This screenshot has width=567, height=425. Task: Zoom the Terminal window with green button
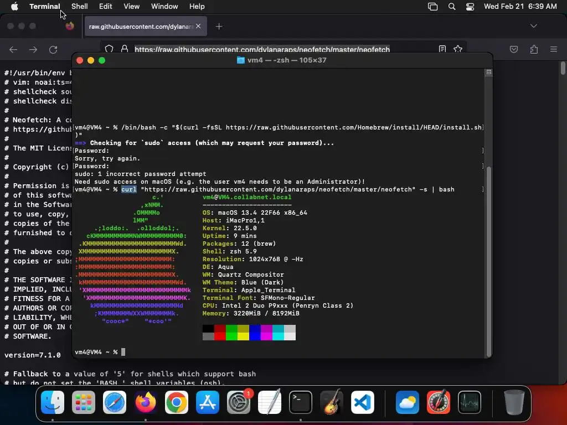(102, 60)
